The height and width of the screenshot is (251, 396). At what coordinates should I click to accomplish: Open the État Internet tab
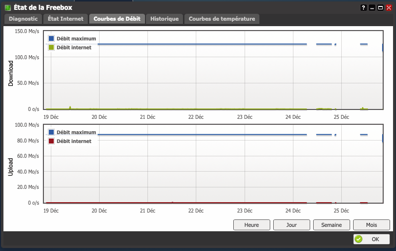[66, 19]
